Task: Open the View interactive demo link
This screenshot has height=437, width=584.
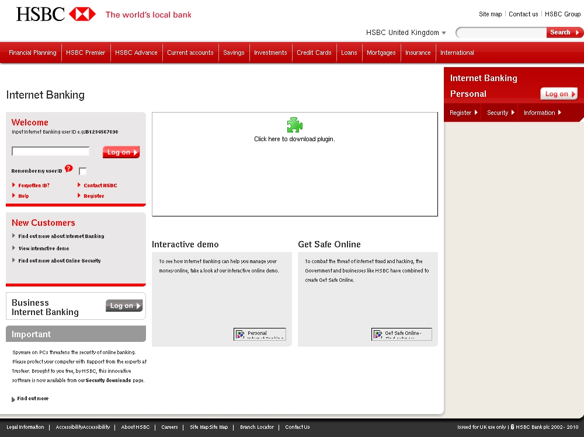Action: [44, 249]
